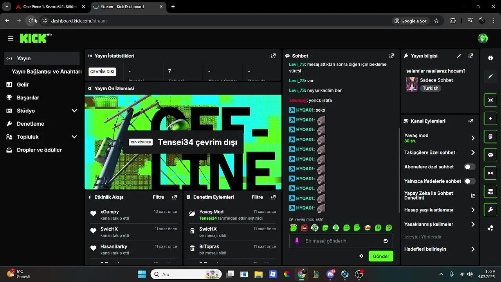
Task: Toggle the wrench channel actions widget
Action: click(x=490, y=210)
